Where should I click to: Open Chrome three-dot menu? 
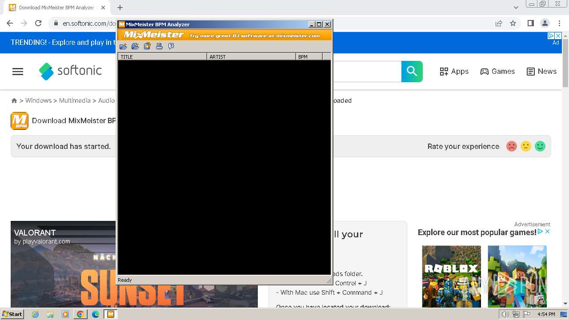559,23
